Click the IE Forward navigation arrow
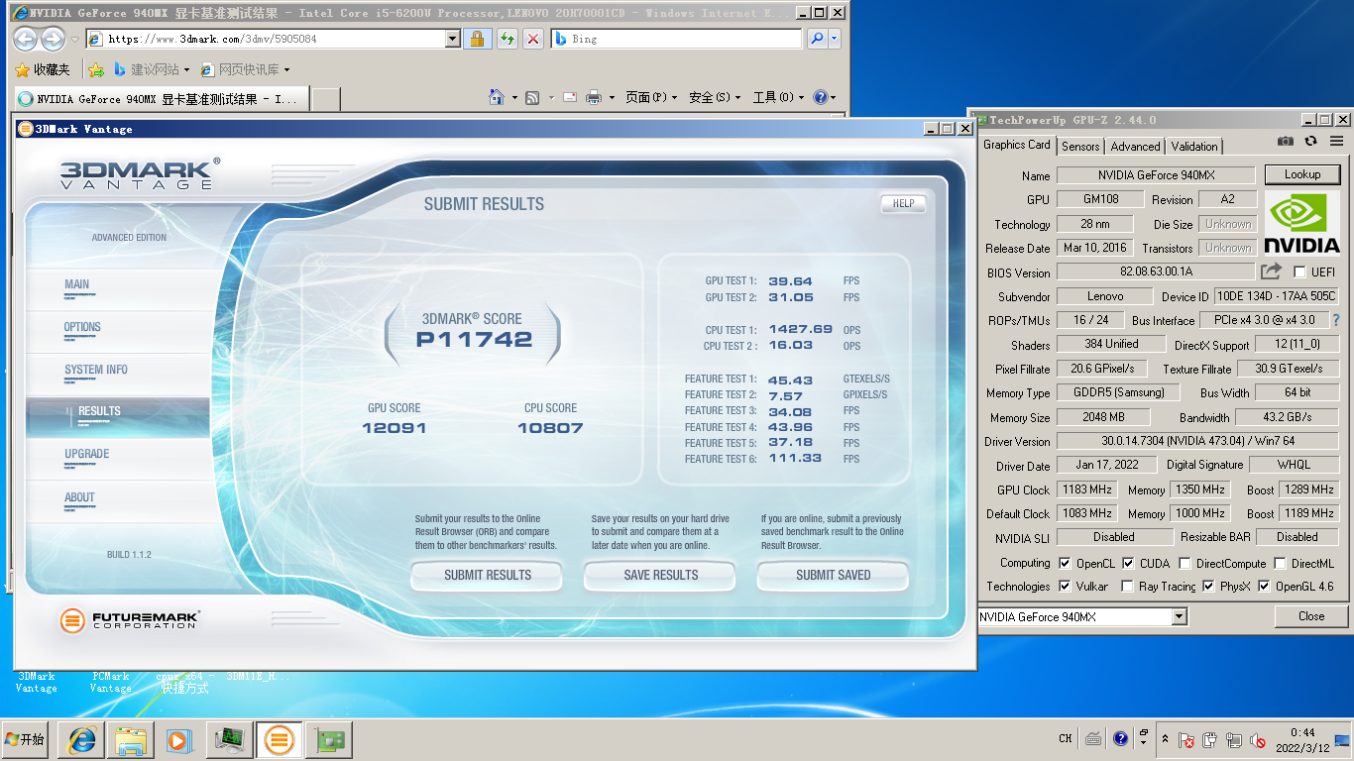 [52, 40]
